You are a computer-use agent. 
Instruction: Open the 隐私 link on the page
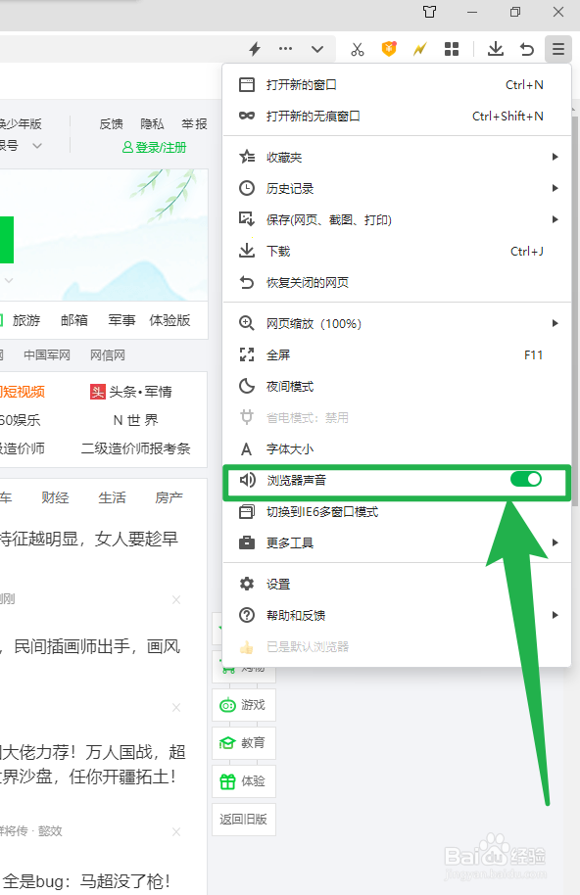coord(153,123)
